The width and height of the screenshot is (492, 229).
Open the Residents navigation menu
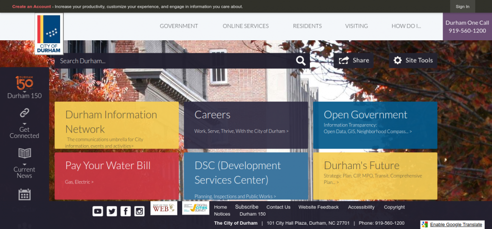pyautogui.click(x=307, y=26)
